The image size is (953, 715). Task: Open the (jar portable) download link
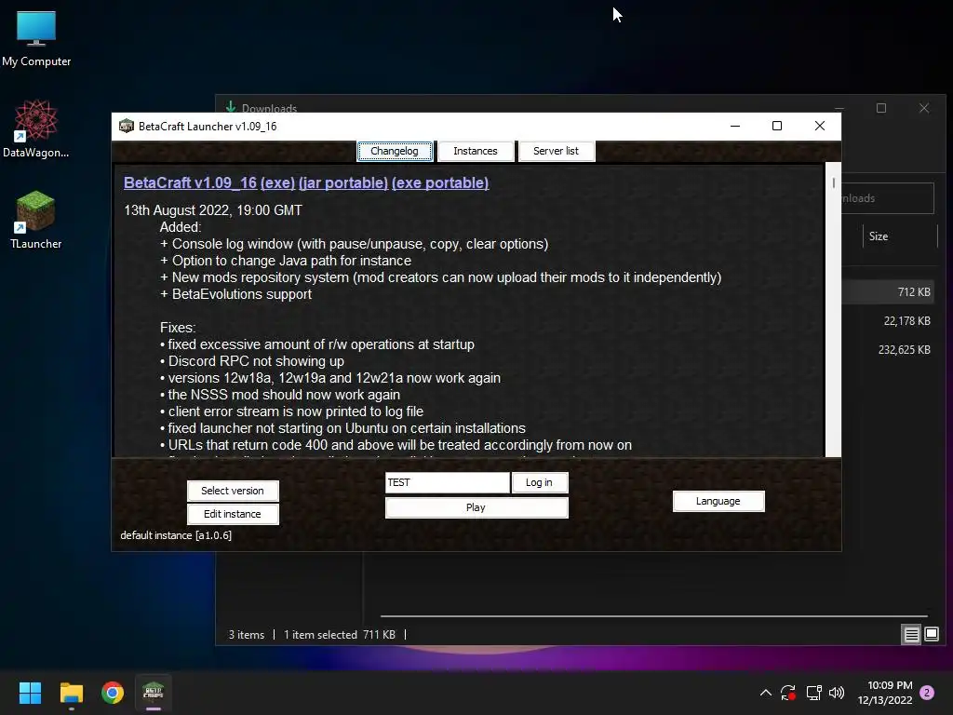click(343, 183)
